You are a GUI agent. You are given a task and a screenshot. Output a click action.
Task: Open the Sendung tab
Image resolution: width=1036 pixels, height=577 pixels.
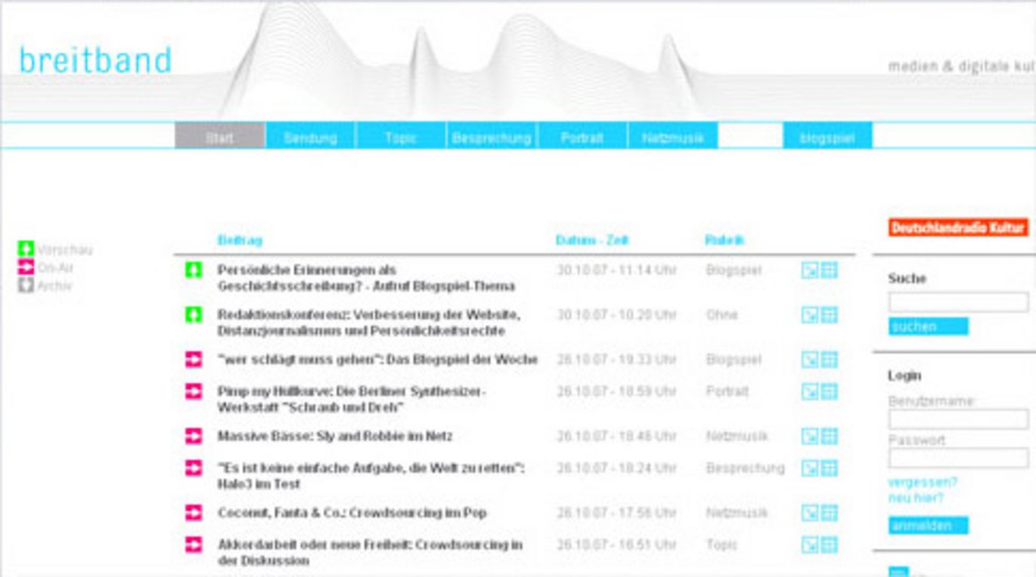310,137
